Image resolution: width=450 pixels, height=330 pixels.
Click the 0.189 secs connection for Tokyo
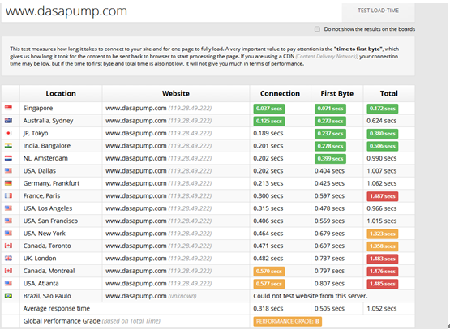tap(268, 133)
